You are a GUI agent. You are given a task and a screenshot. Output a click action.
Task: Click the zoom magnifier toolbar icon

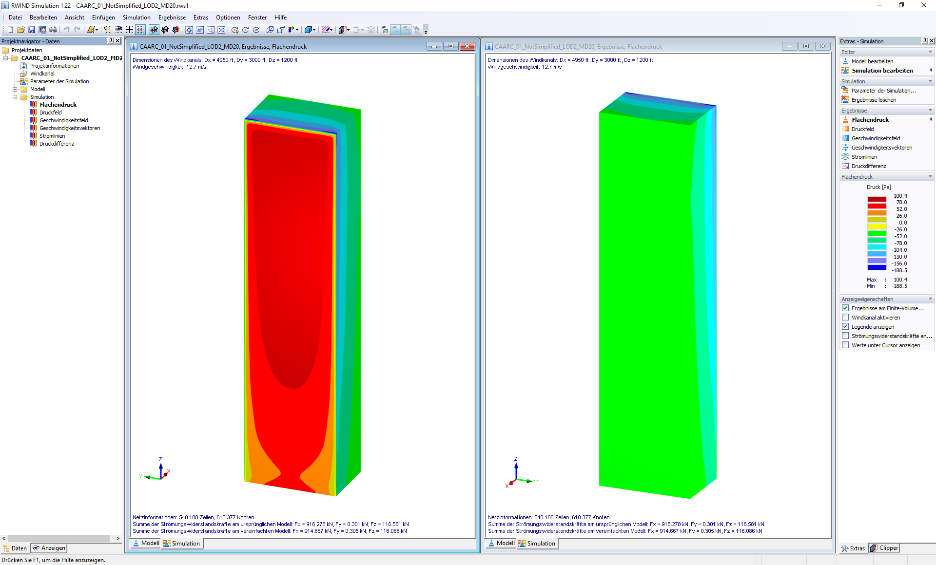(211, 30)
